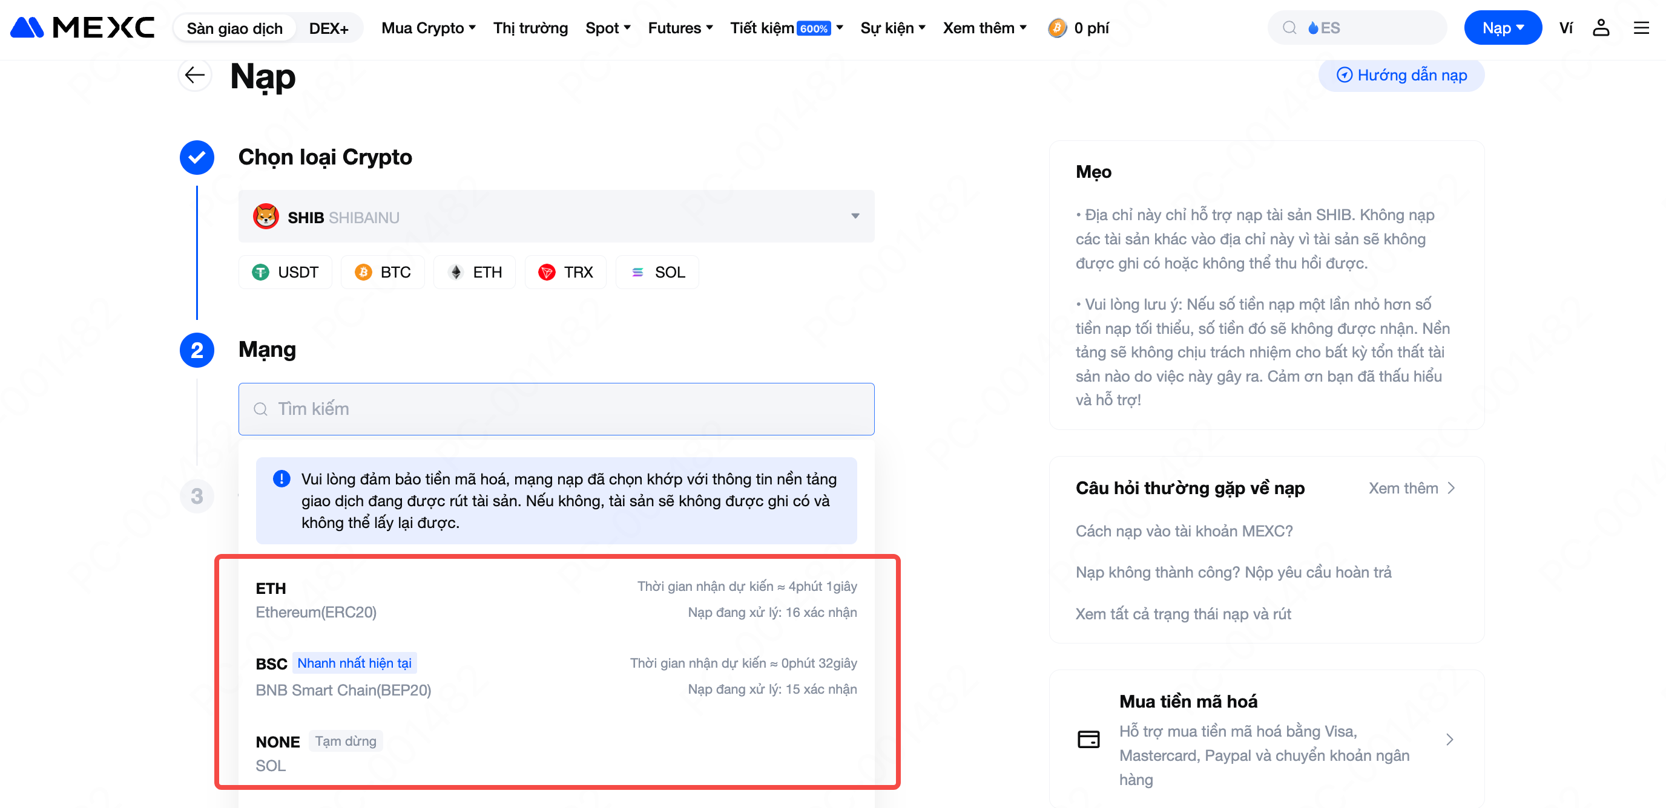
Task: Select ETH Ethereum(ERC20) network
Action: (x=556, y=599)
